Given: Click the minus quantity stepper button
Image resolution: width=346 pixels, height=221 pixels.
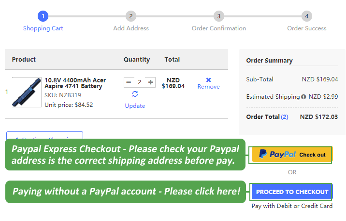Looking at the screenshot, I should tap(129, 82).
